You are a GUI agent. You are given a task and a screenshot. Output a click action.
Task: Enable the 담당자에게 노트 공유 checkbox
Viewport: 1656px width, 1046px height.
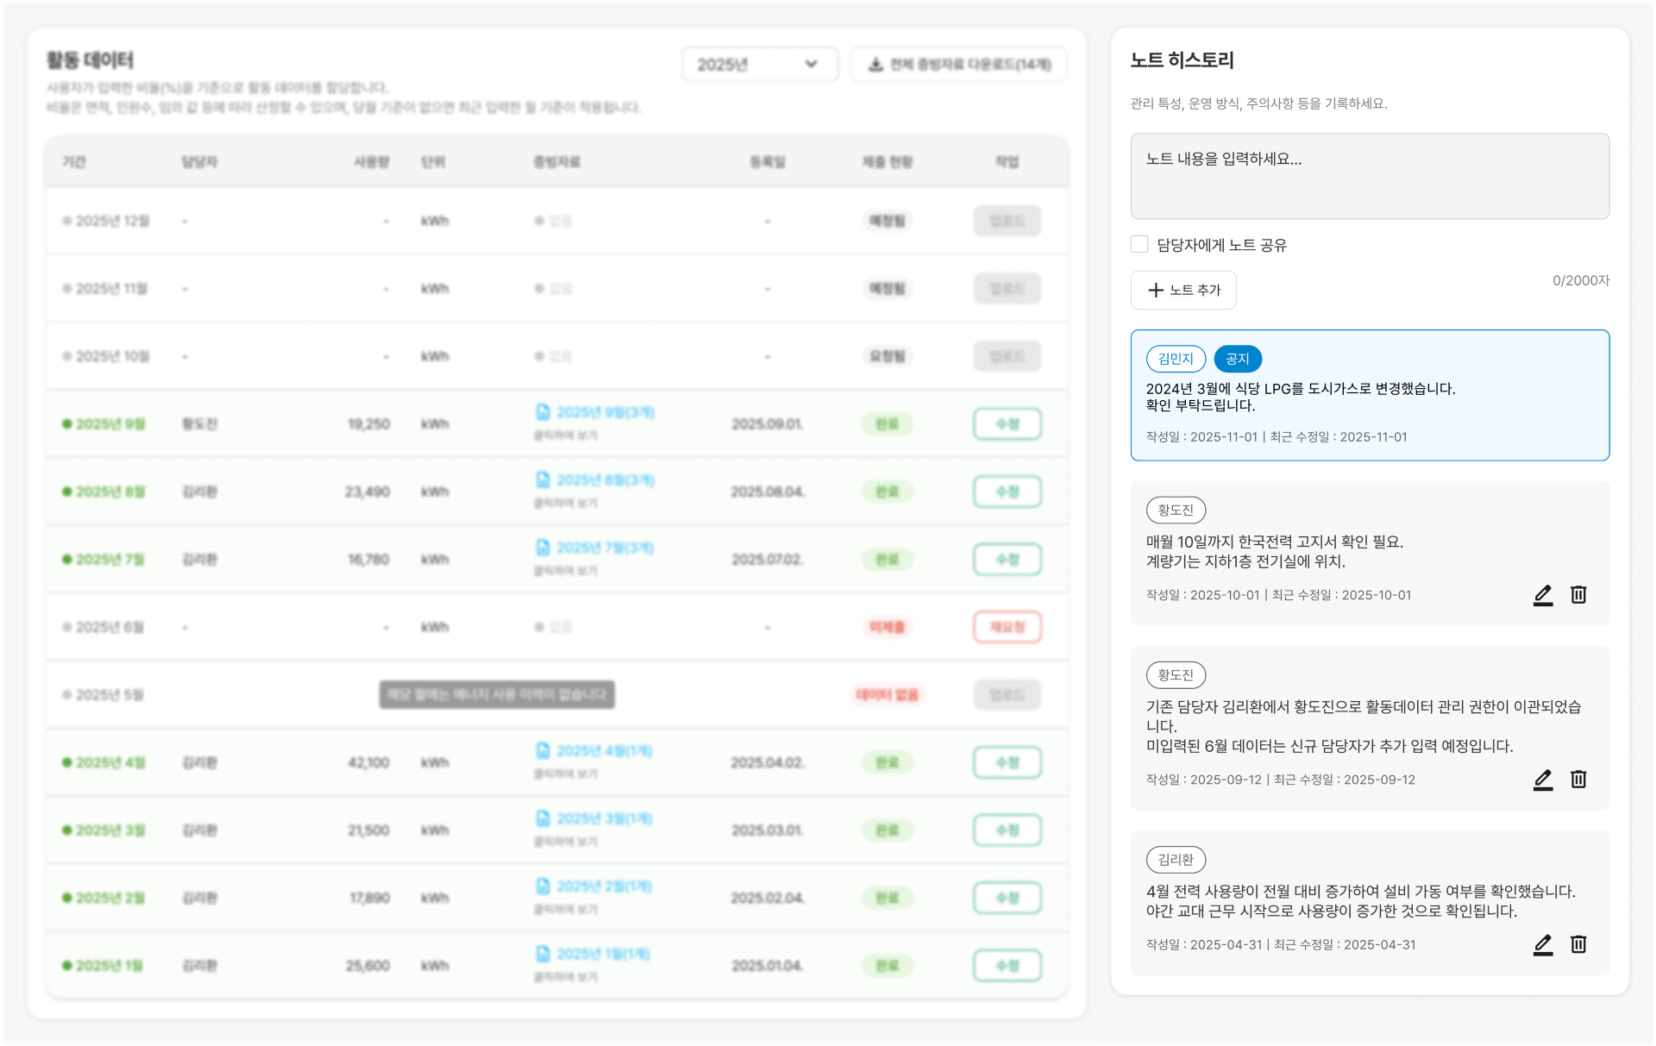(x=1139, y=244)
